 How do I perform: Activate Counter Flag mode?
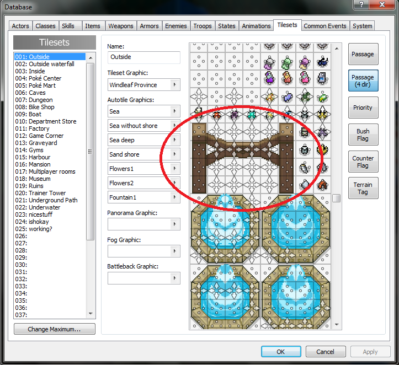pyautogui.click(x=363, y=162)
